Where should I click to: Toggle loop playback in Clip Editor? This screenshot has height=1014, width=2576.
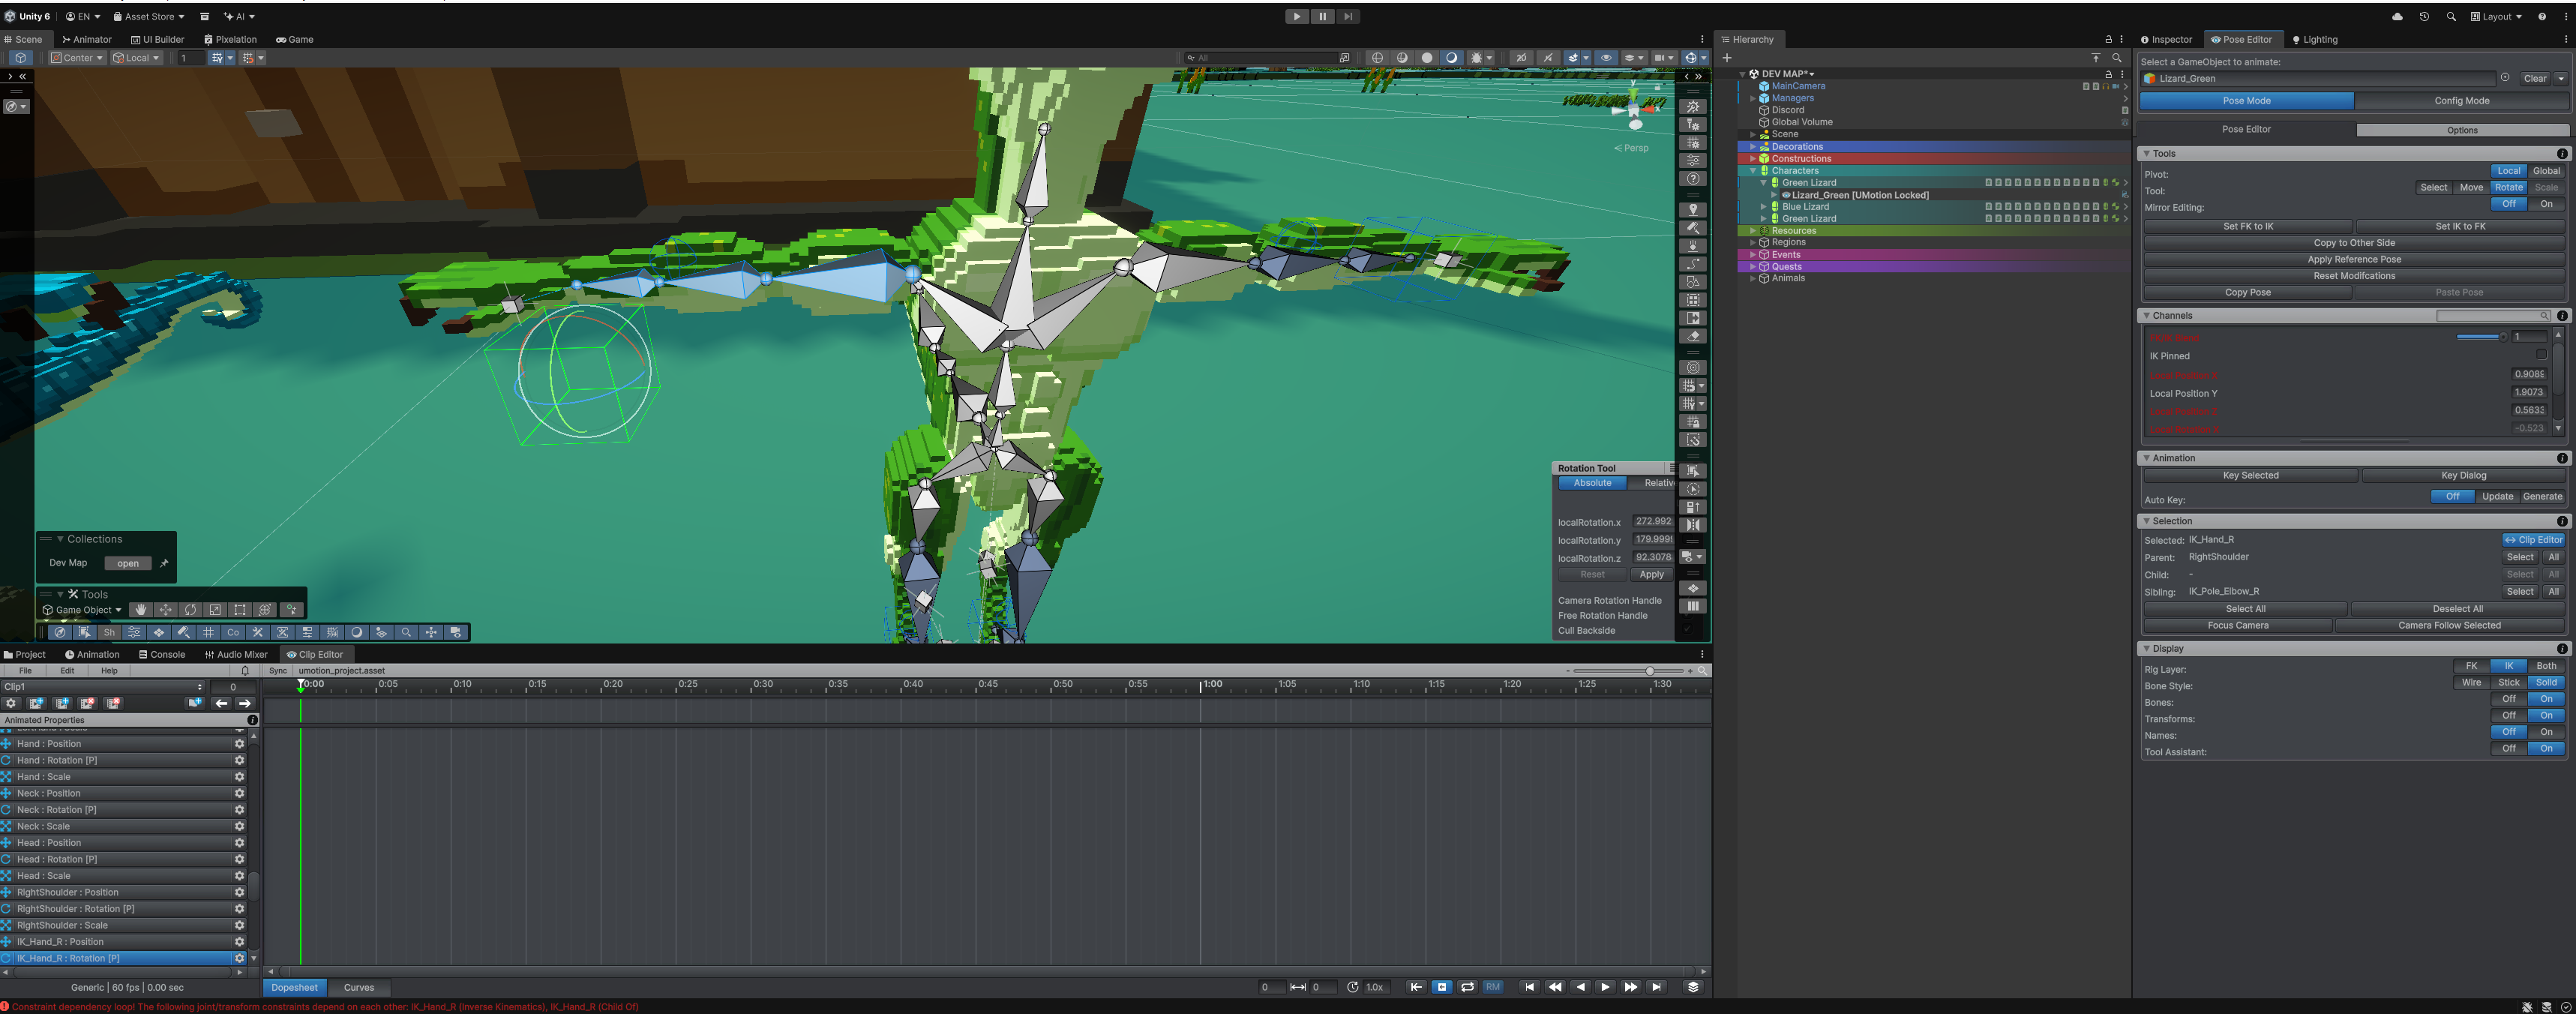tap(1467, 987)
